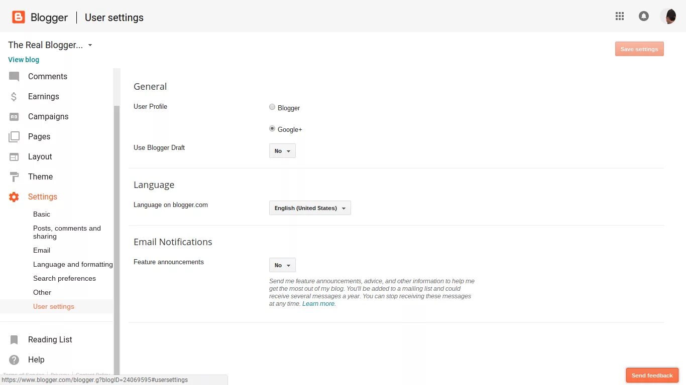This screenshot has height=385, width=686.
Task: Open the Feature announcements dropdown
Action: pos(282,265)
